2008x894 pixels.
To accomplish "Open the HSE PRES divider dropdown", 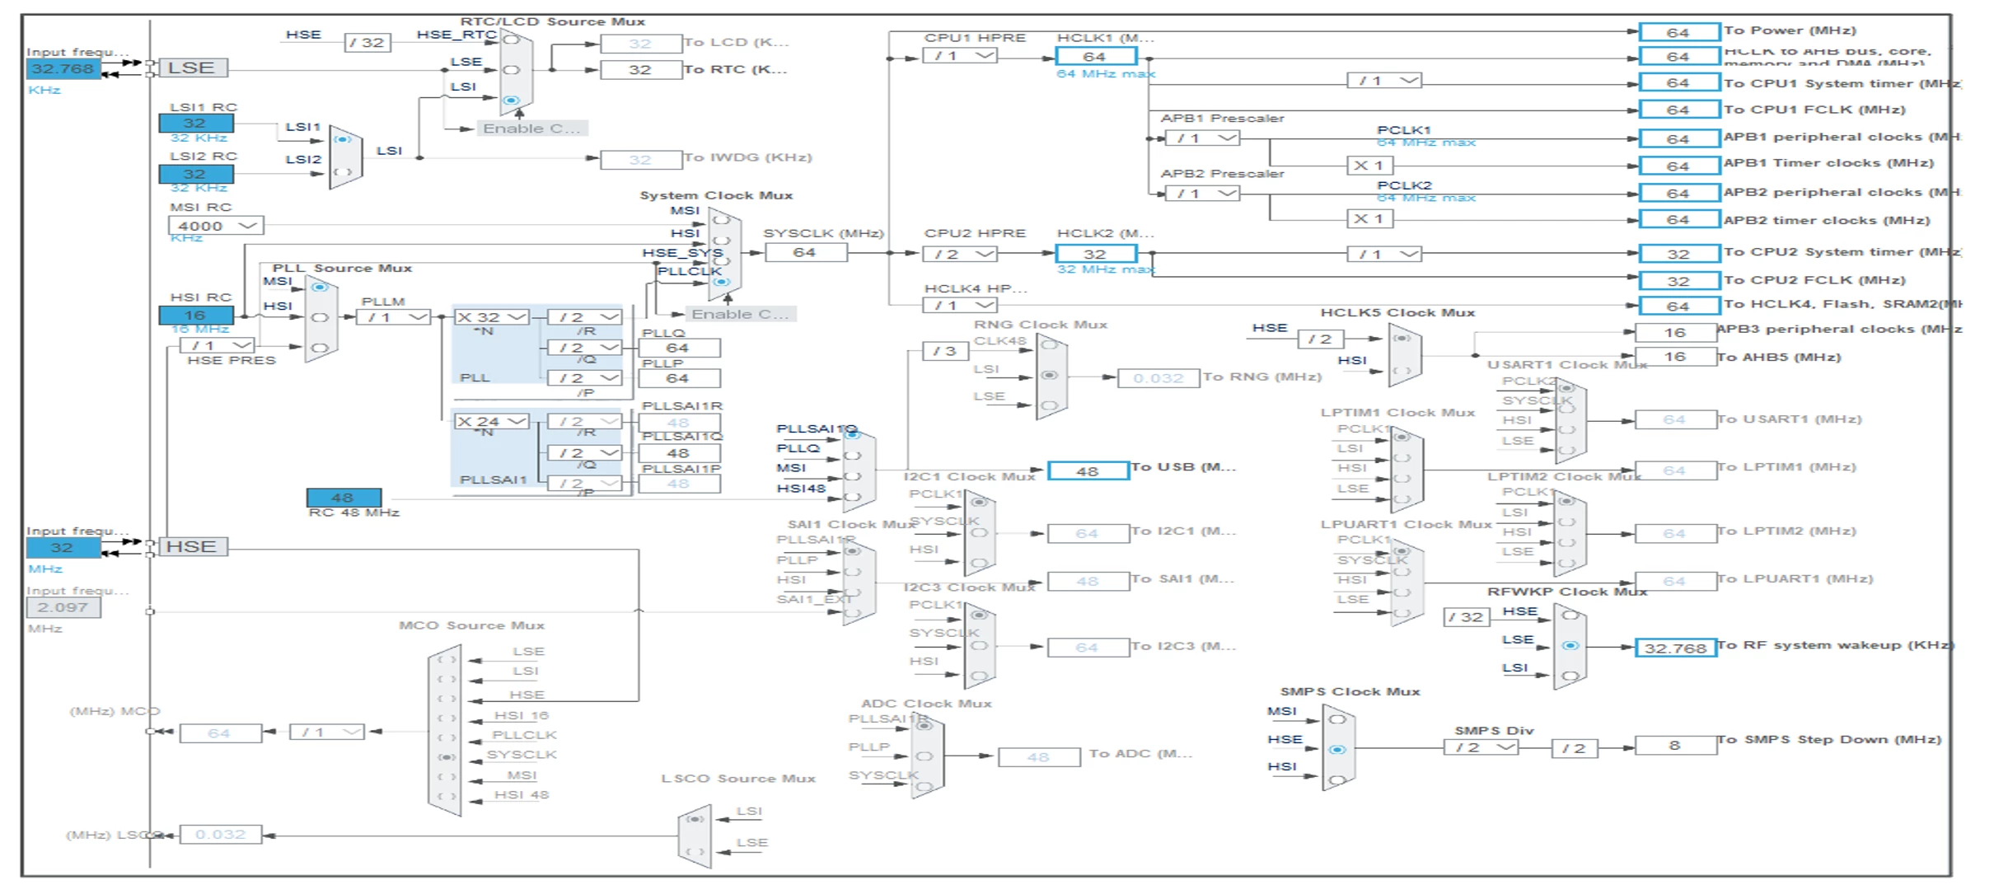I will coord(218,345).
